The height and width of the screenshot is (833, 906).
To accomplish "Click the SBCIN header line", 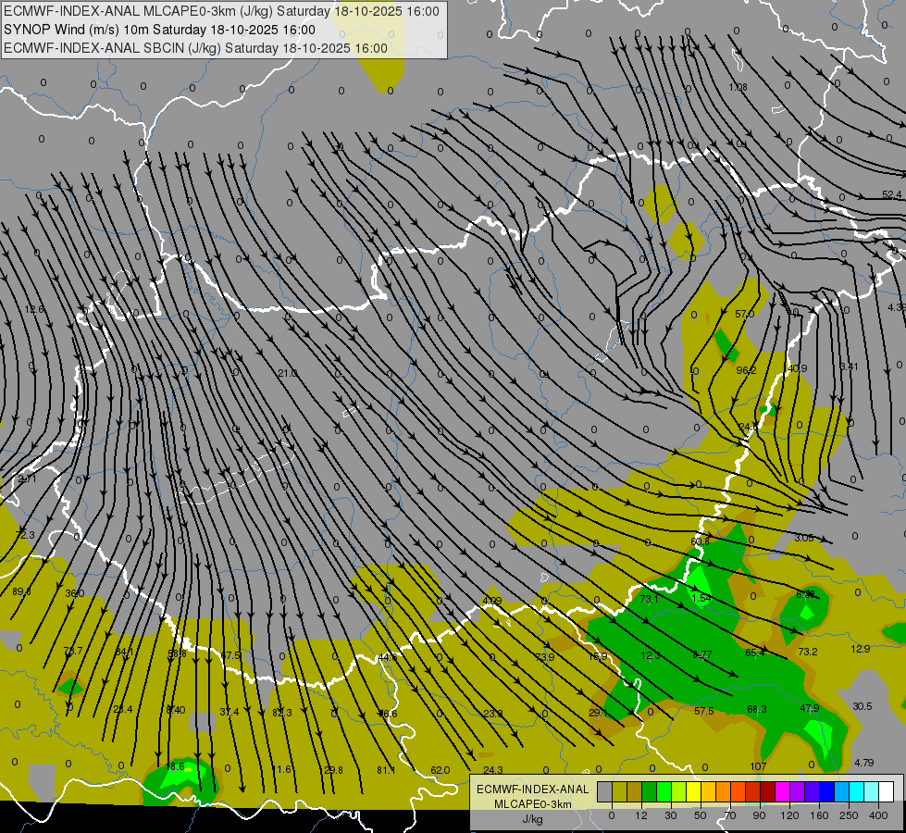I will click(195, 48).
